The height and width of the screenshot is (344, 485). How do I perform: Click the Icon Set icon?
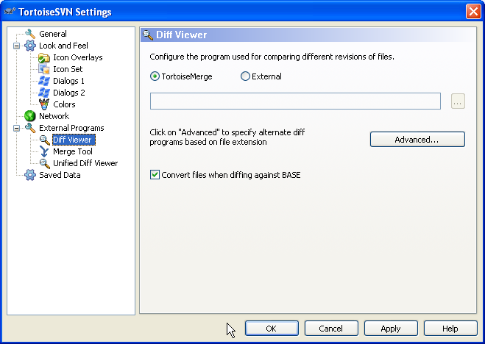tap(44, 69)
